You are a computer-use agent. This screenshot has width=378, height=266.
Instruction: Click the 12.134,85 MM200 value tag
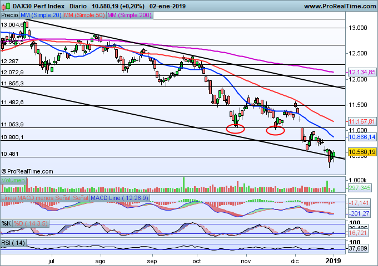click(x=362, y=72)
